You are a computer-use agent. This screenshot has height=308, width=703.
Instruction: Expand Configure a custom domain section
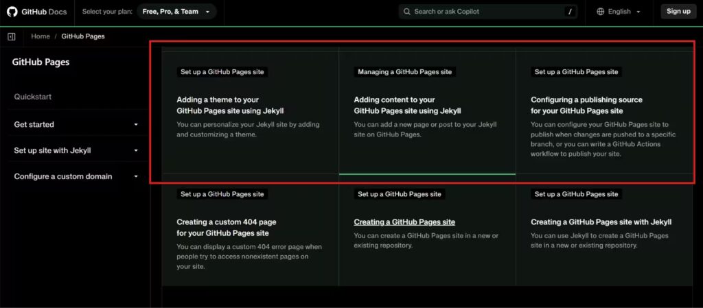[76, 176]
